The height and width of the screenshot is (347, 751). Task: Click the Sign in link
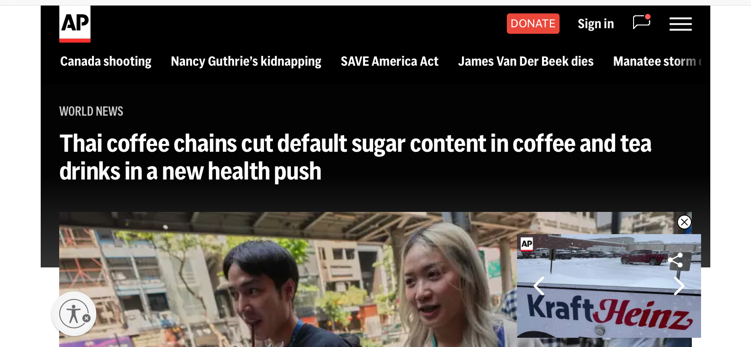596,24
